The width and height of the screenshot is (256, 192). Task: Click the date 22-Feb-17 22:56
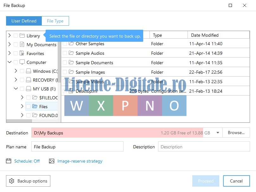coord(206,72)
